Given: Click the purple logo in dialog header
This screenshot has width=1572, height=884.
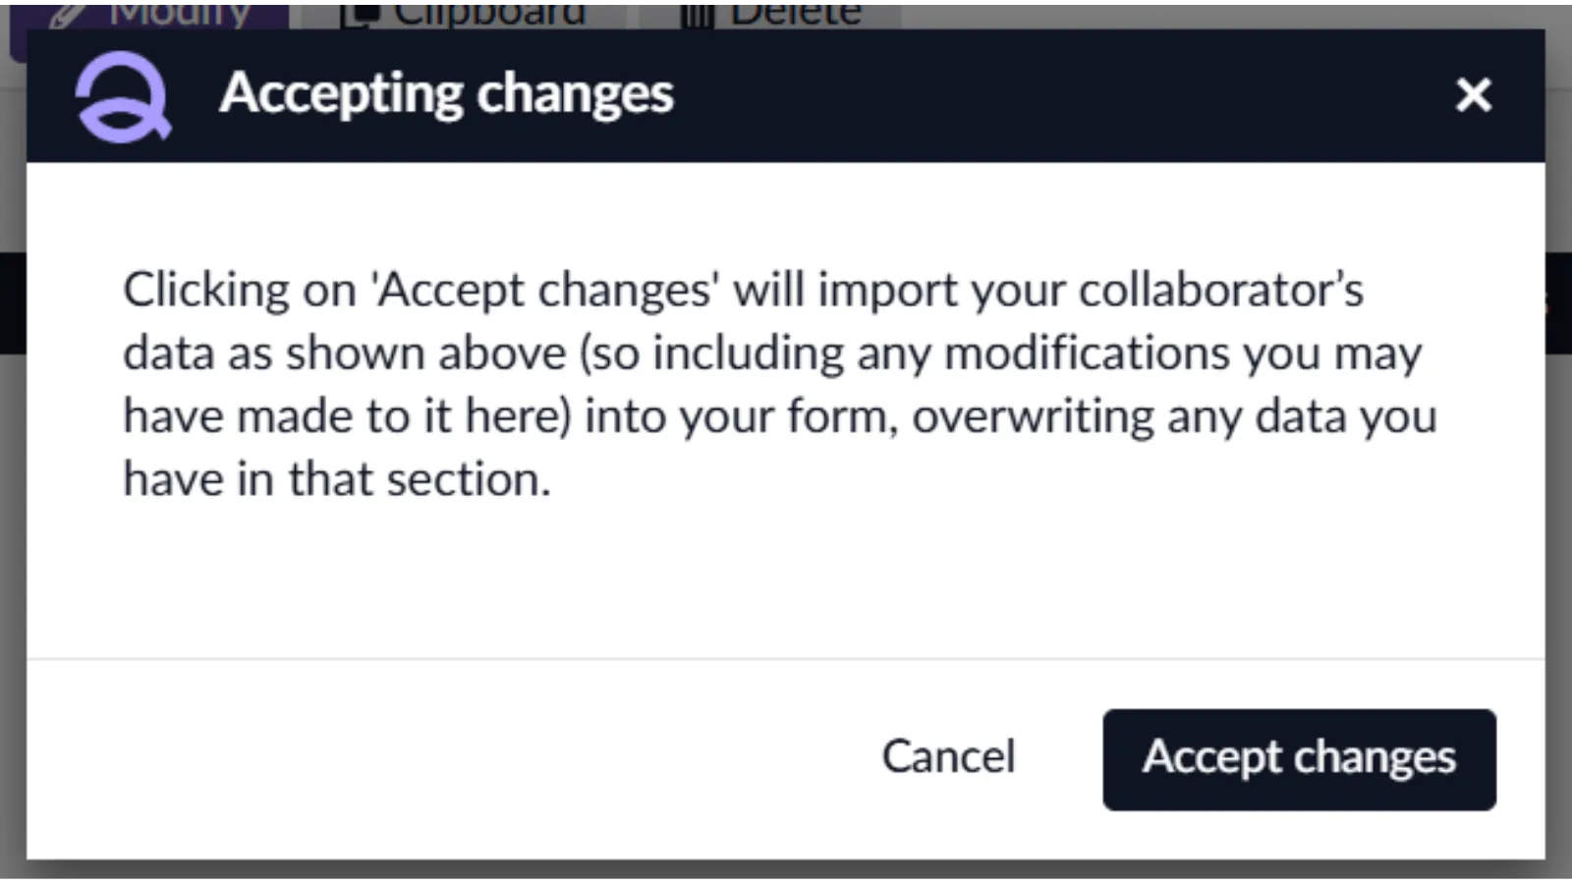Looking at the screenshot, I should tap(123, 96).
